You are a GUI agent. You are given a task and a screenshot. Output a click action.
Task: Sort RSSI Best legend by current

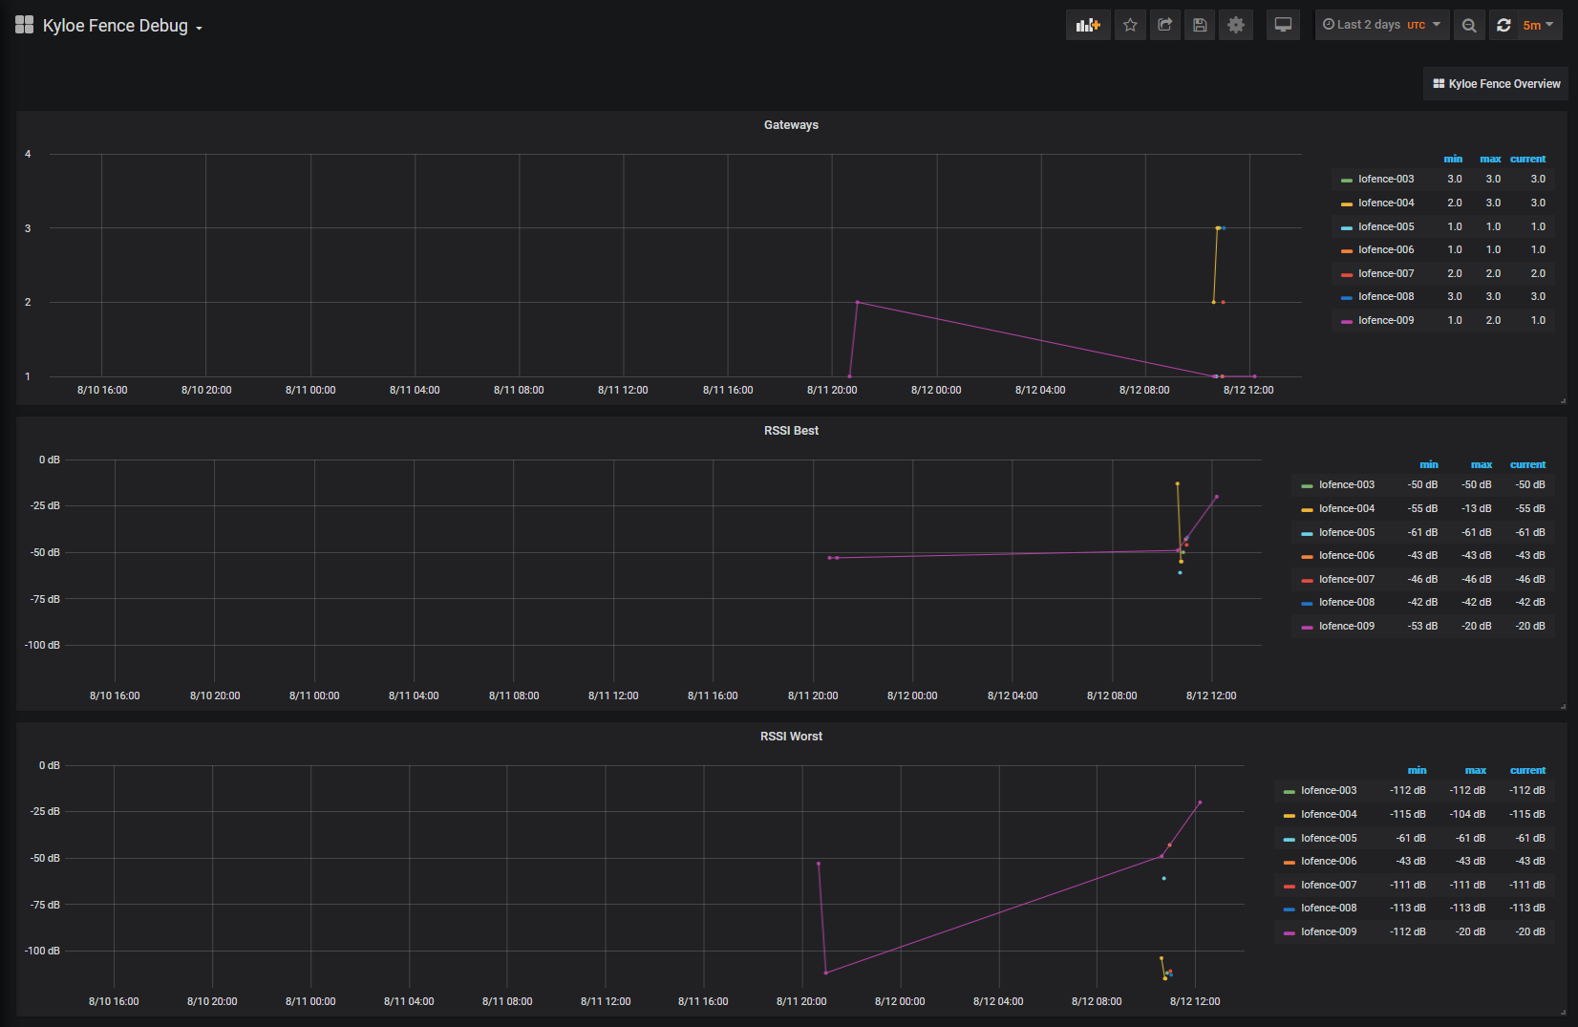click(x=1527, y=464)
